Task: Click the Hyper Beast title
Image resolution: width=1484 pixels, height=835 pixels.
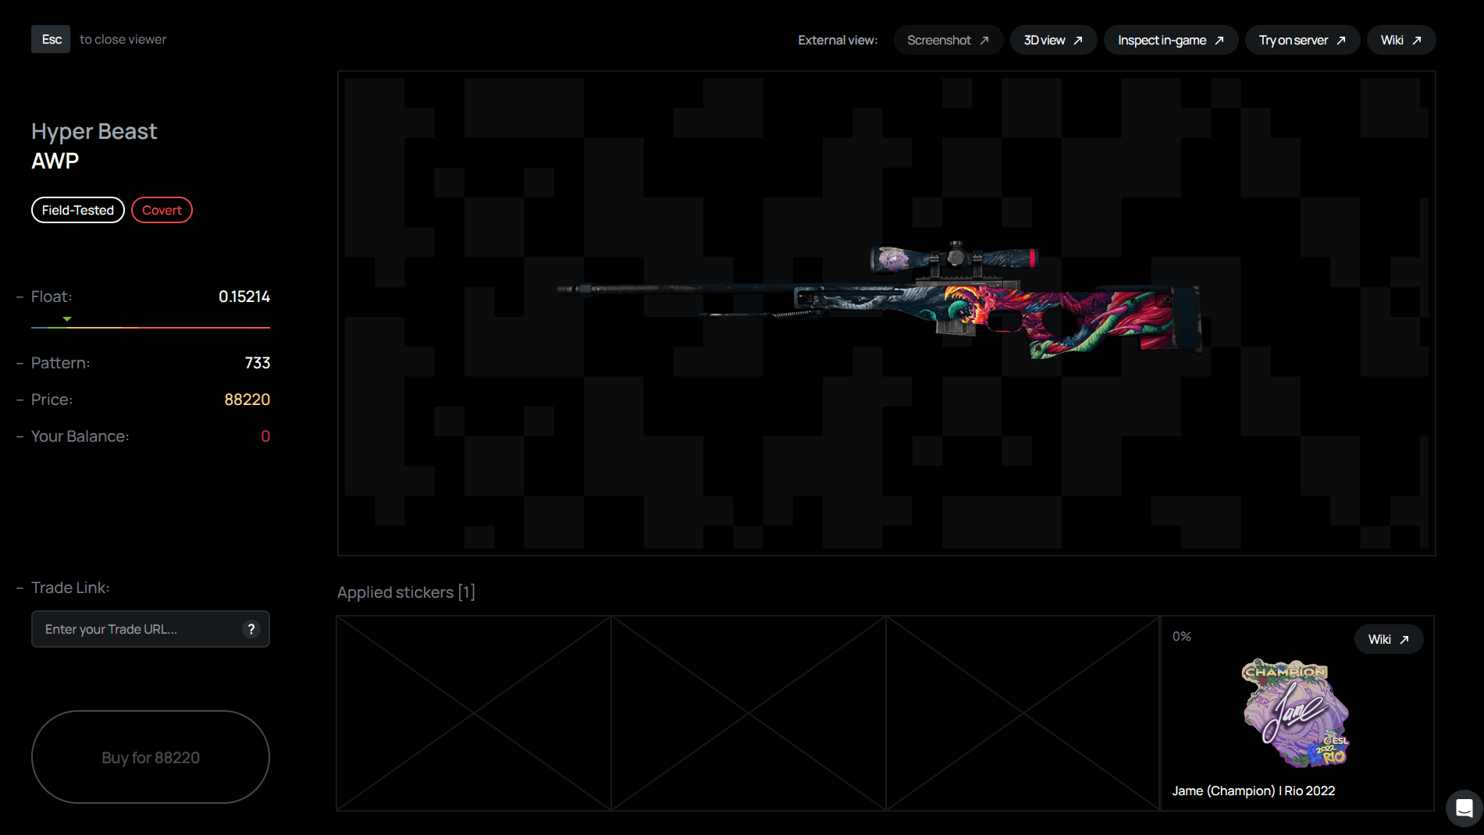Action: coord(94,131)
